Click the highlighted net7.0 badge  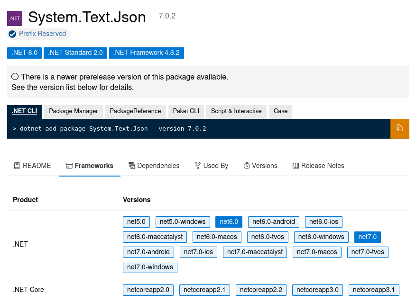(368, 237)
